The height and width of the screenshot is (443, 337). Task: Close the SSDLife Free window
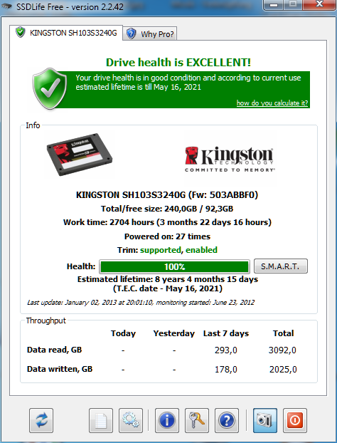pos(319,4)
